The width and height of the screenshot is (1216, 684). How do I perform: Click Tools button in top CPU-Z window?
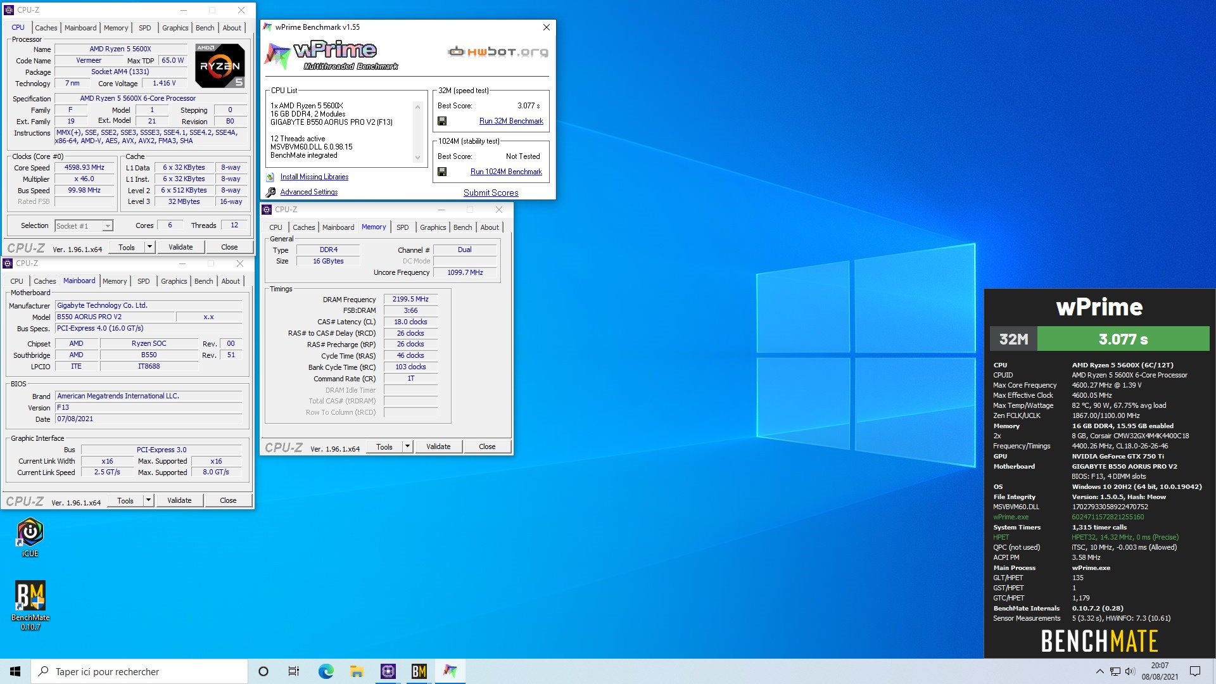[x=127, y=247]
